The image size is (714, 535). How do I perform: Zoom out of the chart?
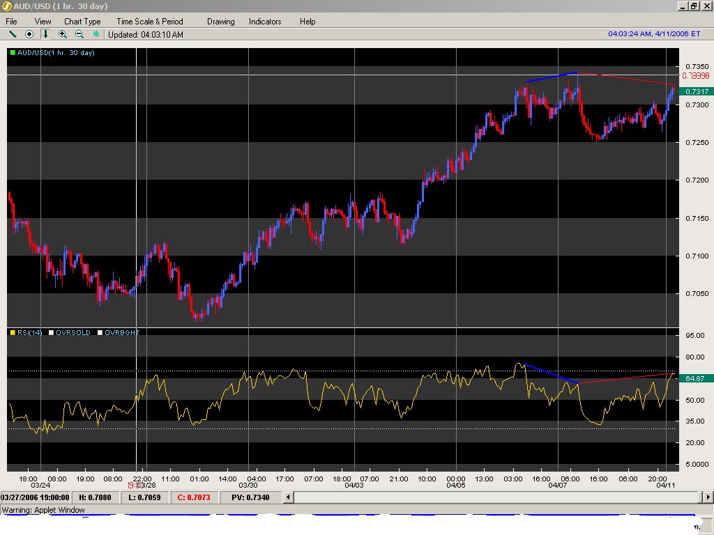click(79, 34)
